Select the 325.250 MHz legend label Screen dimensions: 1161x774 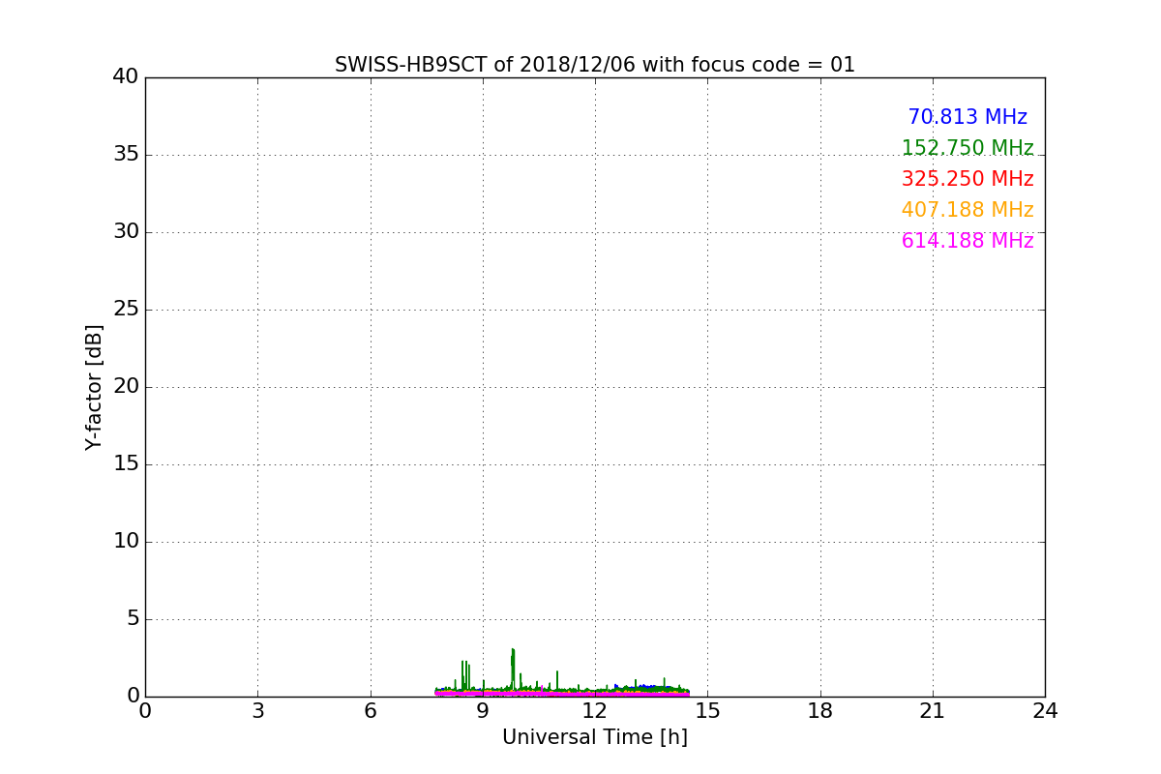tap(967, 179)
